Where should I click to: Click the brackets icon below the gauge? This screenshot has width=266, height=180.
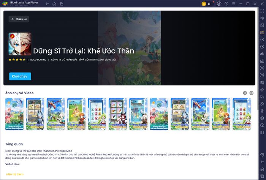pos(262,133)
